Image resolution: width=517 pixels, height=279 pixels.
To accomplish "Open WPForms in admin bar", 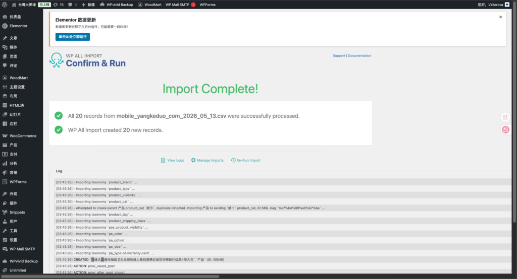I will [x=208, y=5].
